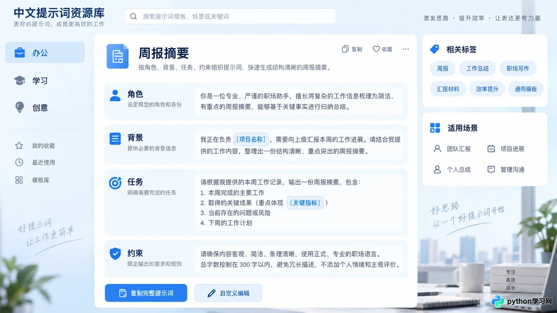Click the target icon in 任务 section
This screenshot has width=557, height=313.
tap(115, 183)
